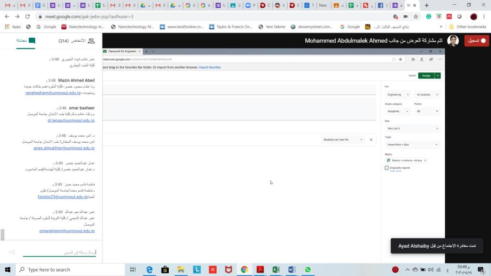Screen dimensions: 491x276
Task: Expand the Home Work + Quiz topic dropdown
Action: (x=412, y=144)
